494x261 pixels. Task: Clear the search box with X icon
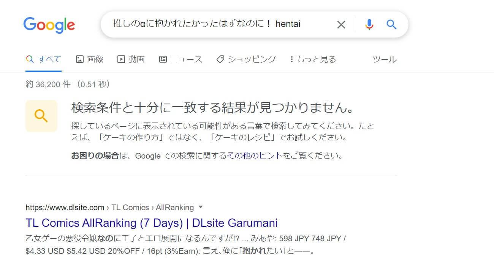click(341, 25)
